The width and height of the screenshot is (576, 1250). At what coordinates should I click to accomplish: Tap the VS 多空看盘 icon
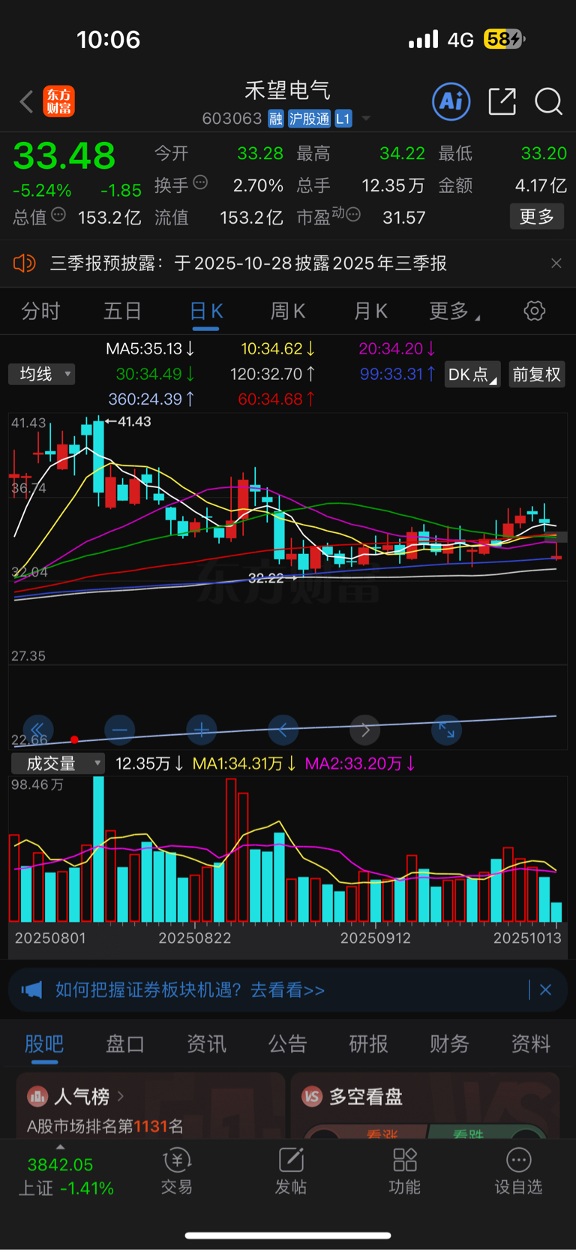[x=312, y=1097]
